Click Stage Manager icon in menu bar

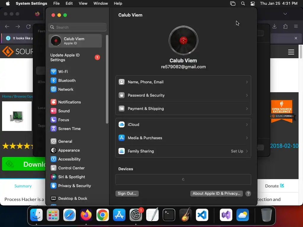coord(233,4)
